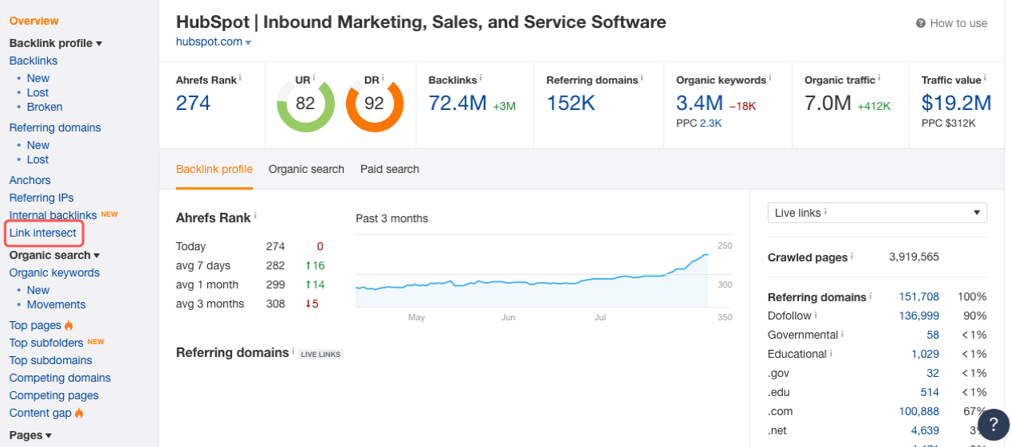Click info icon in Live links dropdown
Screen dimensions: 1011x447
[824, 212]
